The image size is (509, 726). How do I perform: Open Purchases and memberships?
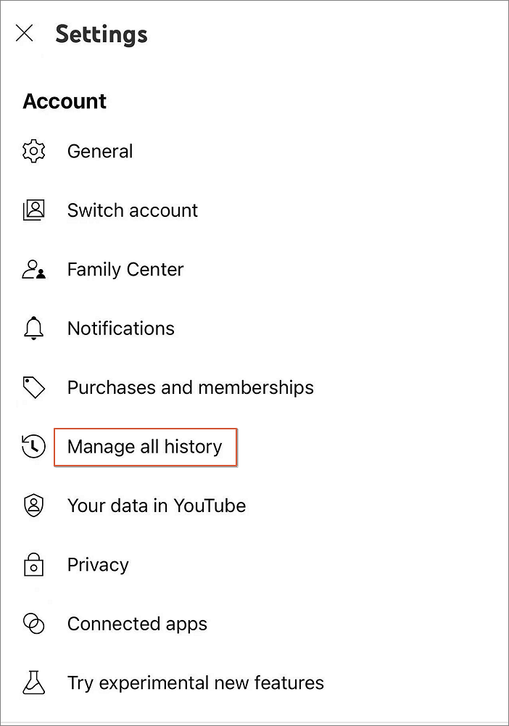(x=190, y=387)
